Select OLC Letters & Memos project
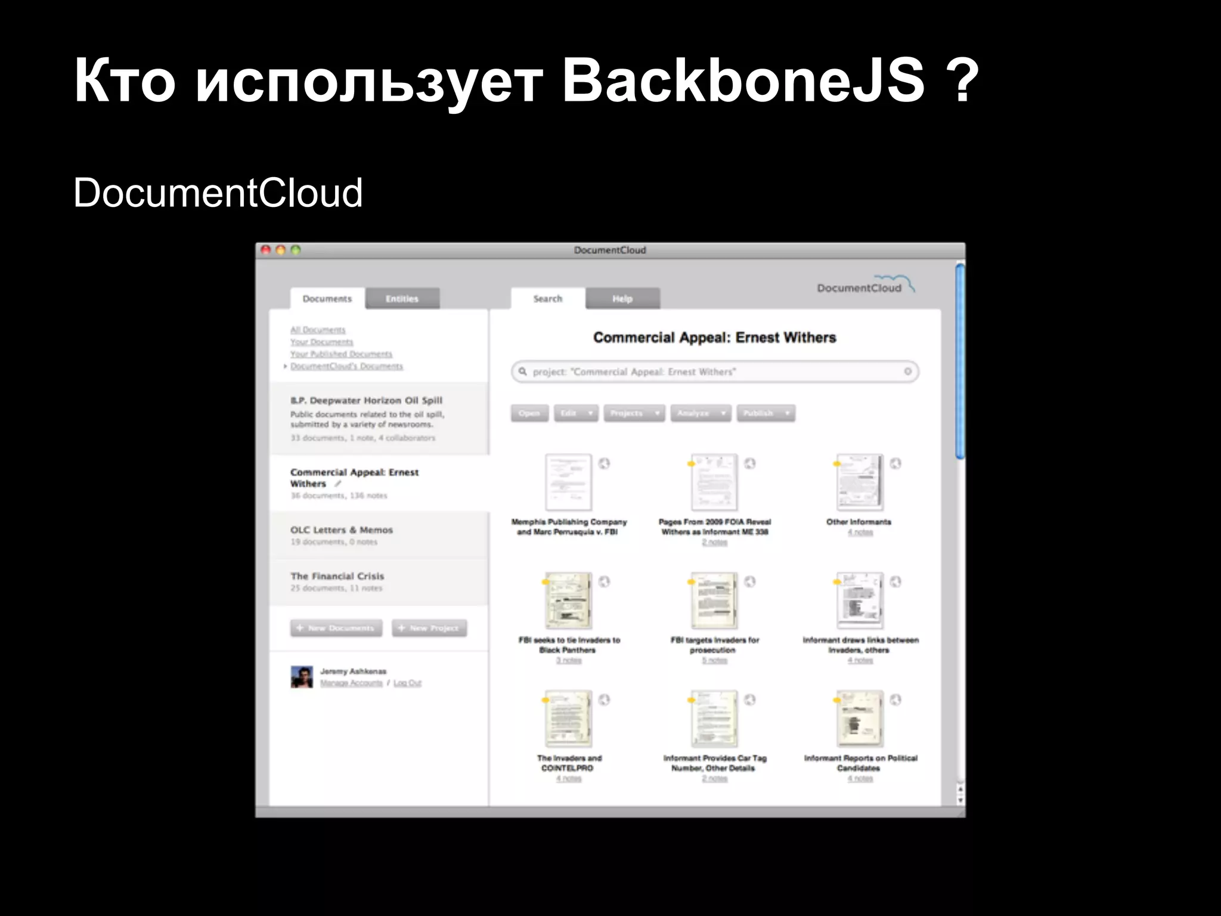This screenshot has width=1221, height=916. coord(379,535)
